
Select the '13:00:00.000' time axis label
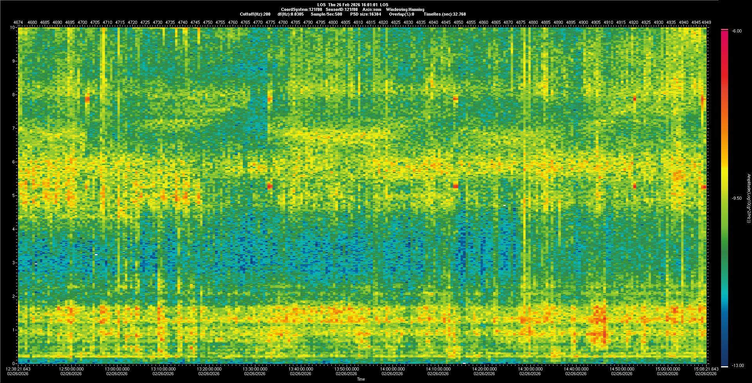point(117,369)
